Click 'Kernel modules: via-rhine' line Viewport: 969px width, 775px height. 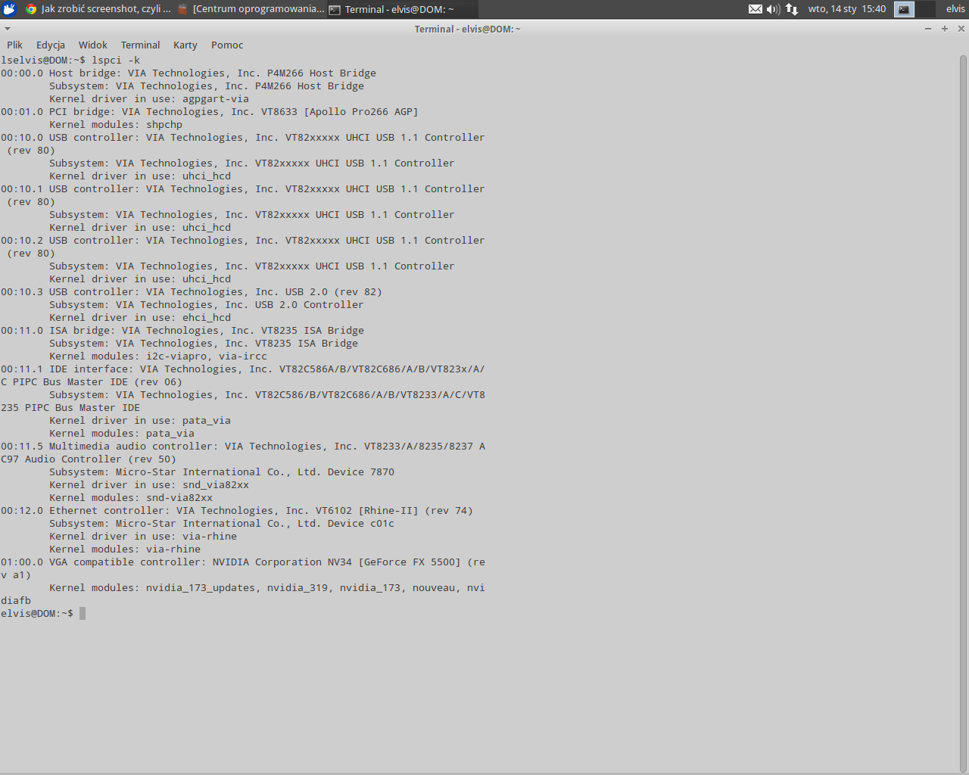tap(125, 549)
